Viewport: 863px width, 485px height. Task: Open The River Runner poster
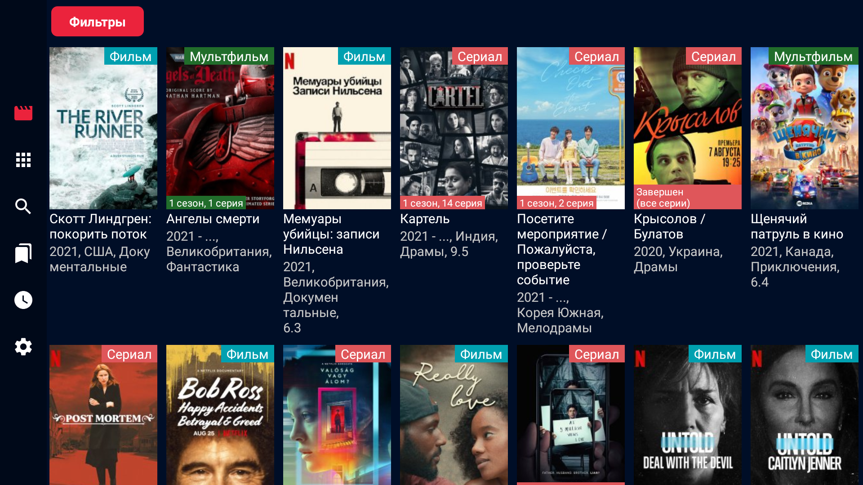(x=103, y=128)
